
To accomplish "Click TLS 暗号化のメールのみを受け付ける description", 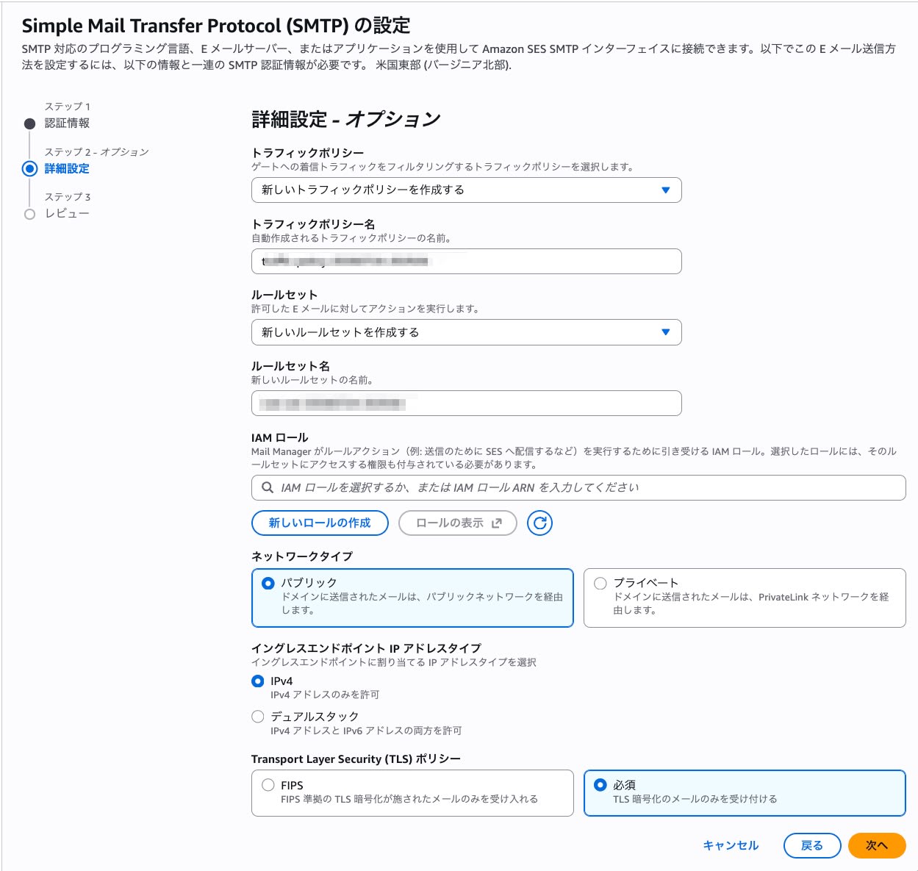I will 695,799.
